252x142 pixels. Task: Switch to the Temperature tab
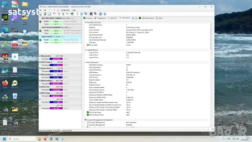pyautogui.click(x=100, y=18)
